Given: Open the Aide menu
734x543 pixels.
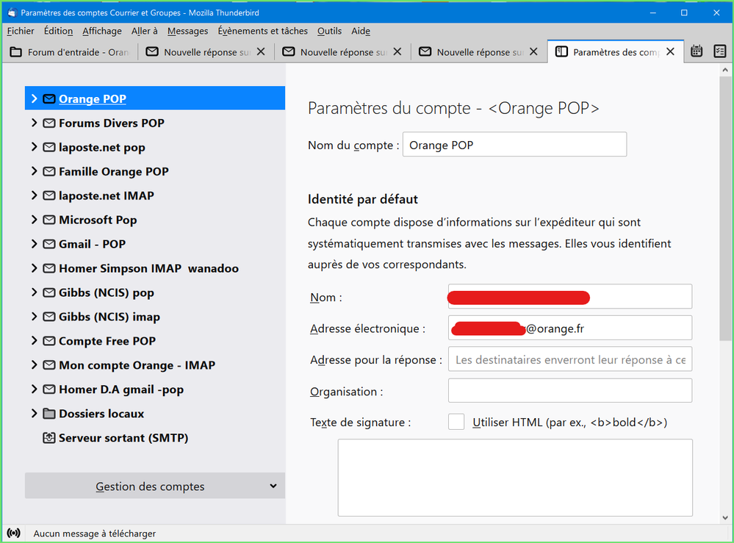Looking at the screenshot, I should point(361,31).
